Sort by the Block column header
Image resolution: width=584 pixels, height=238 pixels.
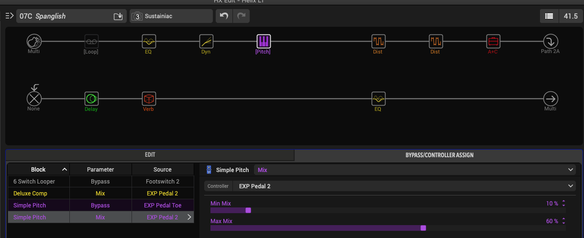(39, 169)
